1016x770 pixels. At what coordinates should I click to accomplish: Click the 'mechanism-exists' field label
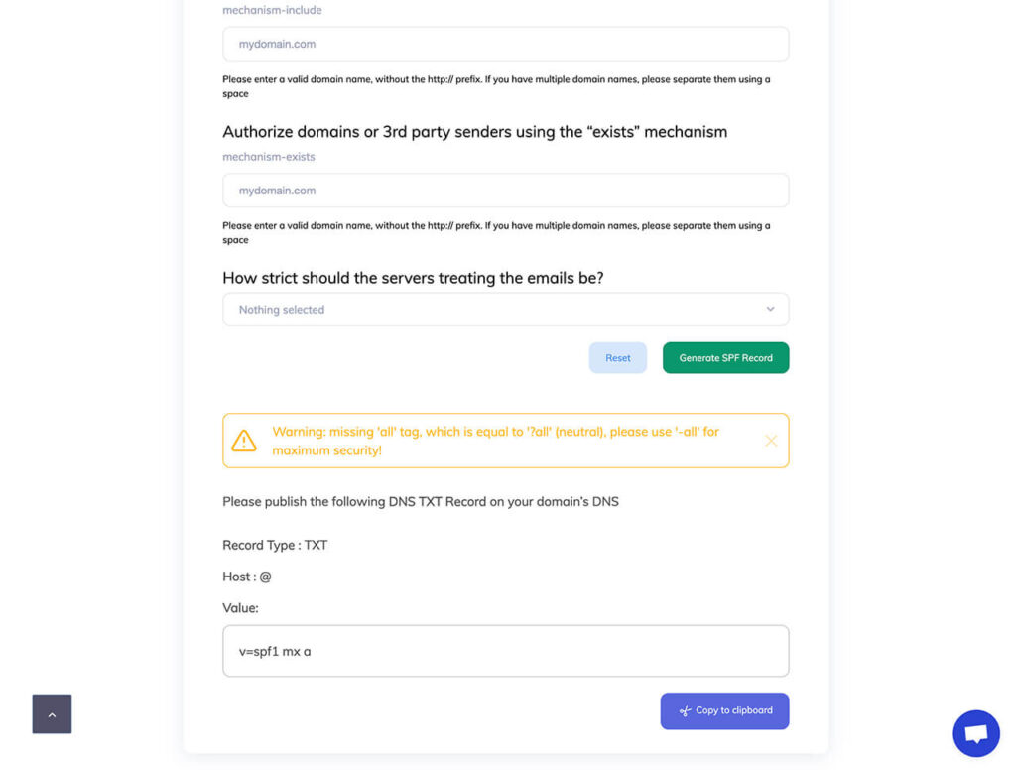click(x=269, y=157)
